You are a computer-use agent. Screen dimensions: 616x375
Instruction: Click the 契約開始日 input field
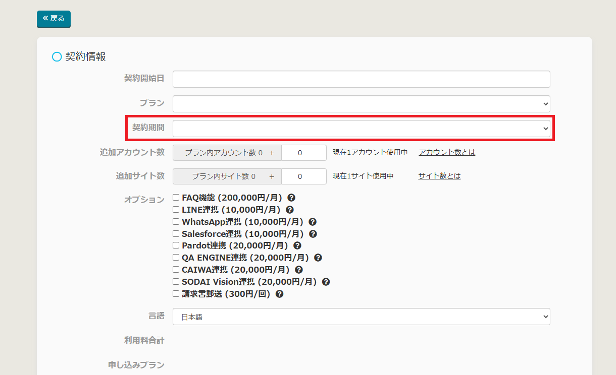(x=361, y=79)
